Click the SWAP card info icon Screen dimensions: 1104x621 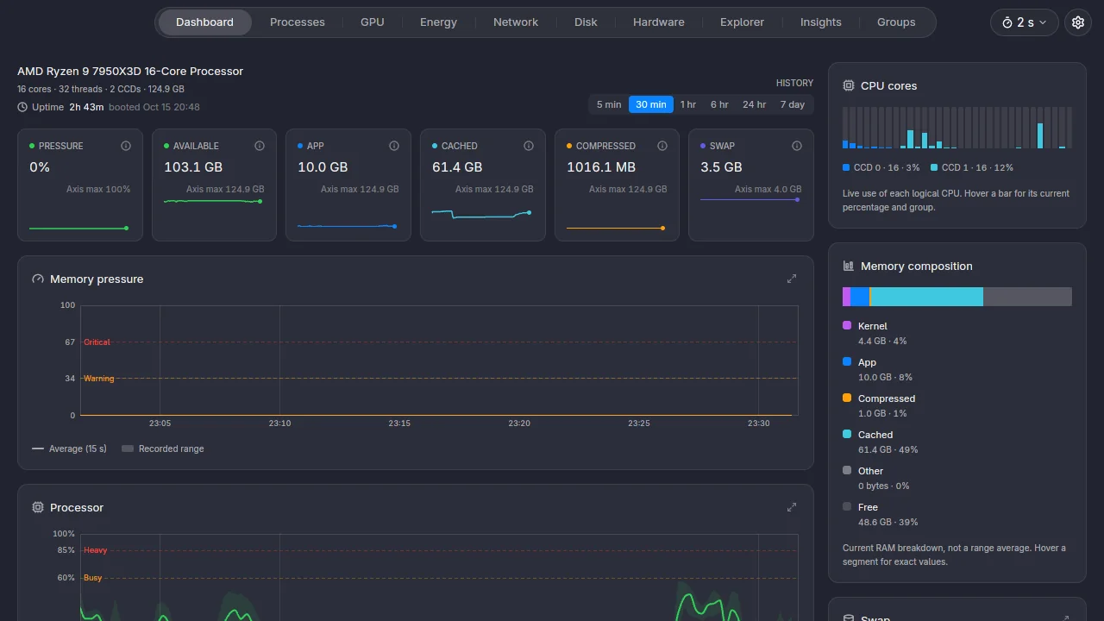(x=797, y=146)
